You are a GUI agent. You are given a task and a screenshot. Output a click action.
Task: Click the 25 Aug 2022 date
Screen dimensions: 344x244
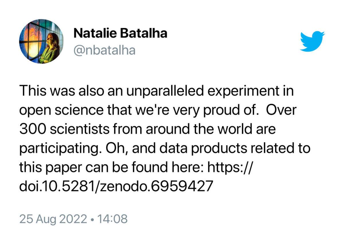point(53,219)
